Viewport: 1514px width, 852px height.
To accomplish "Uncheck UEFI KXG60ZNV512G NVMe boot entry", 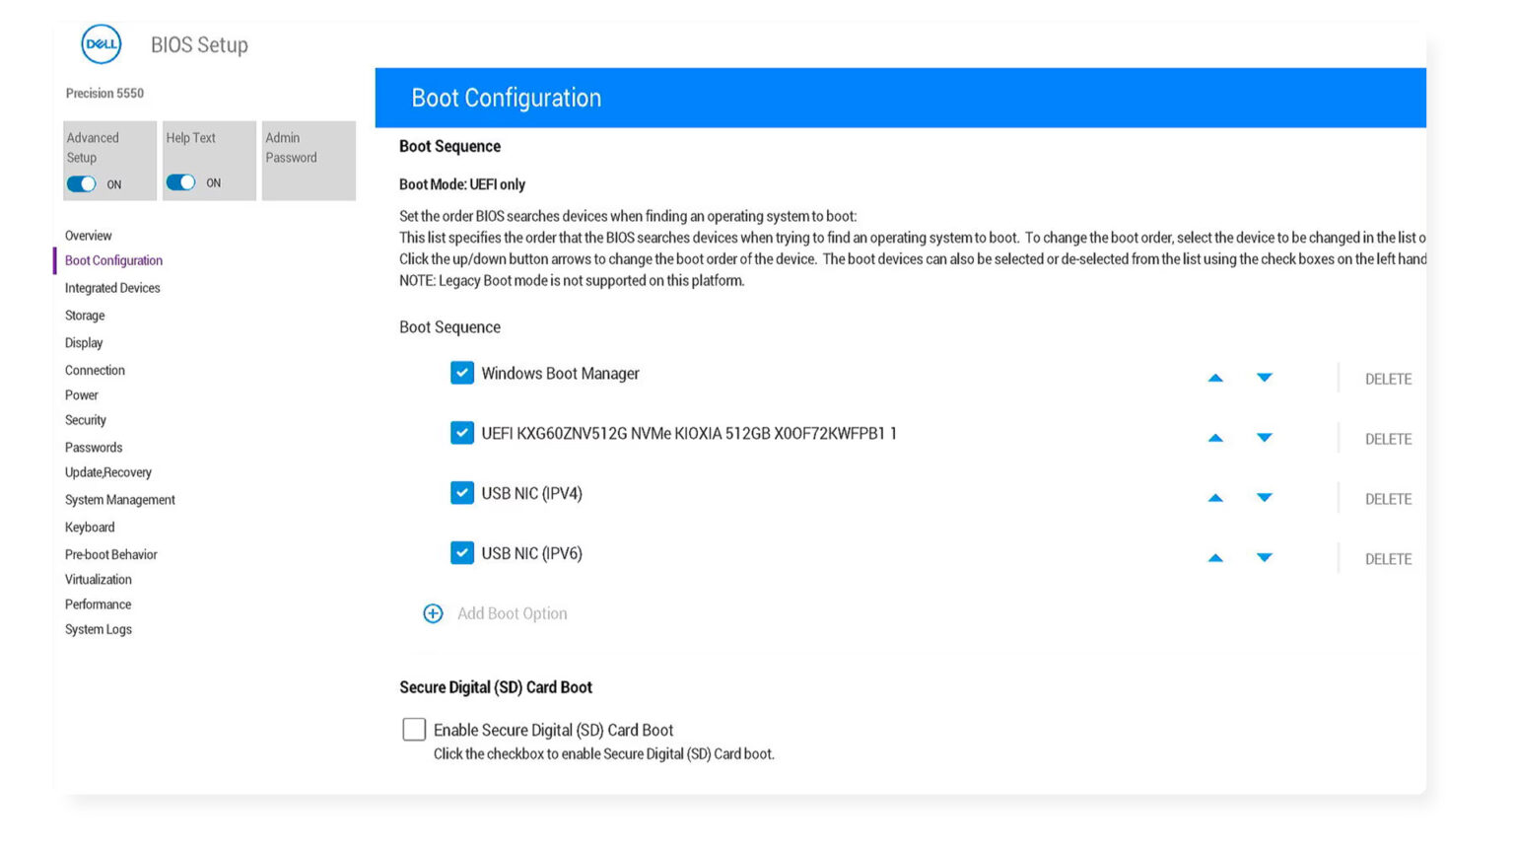I will (462, 433).
